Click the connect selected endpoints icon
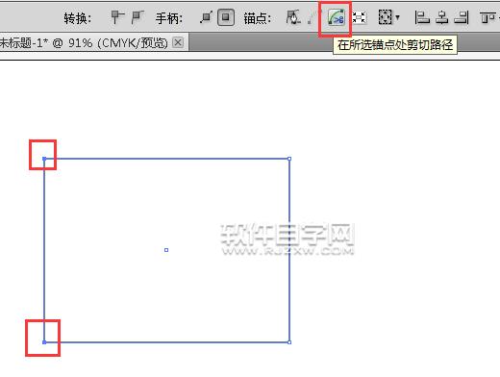This screenshot has width=500, height=377. [314, 17]
